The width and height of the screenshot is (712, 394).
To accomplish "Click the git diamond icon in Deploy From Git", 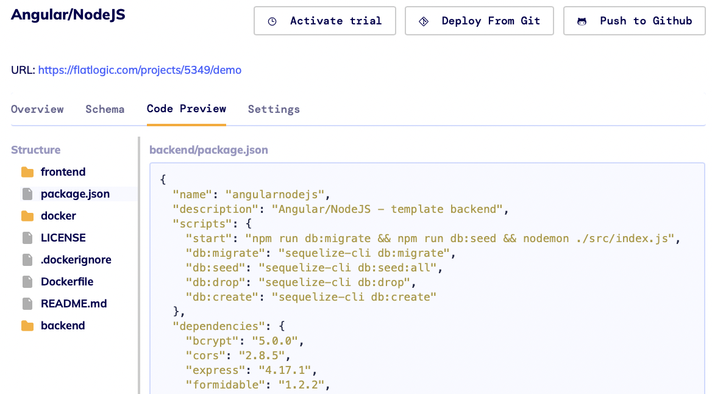I will click(x=424, y=21).
